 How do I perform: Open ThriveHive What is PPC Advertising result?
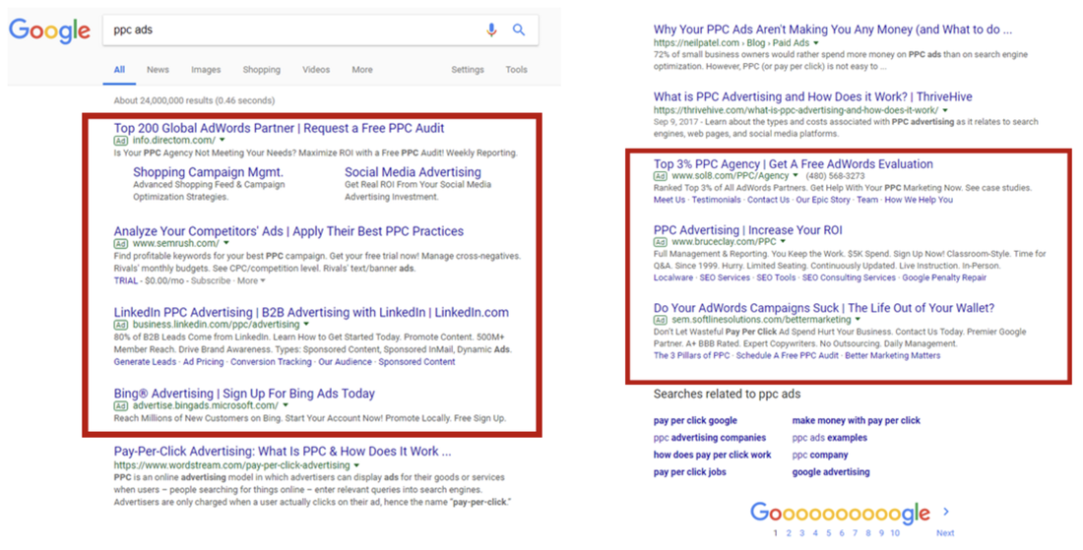(x=813, y=97)
